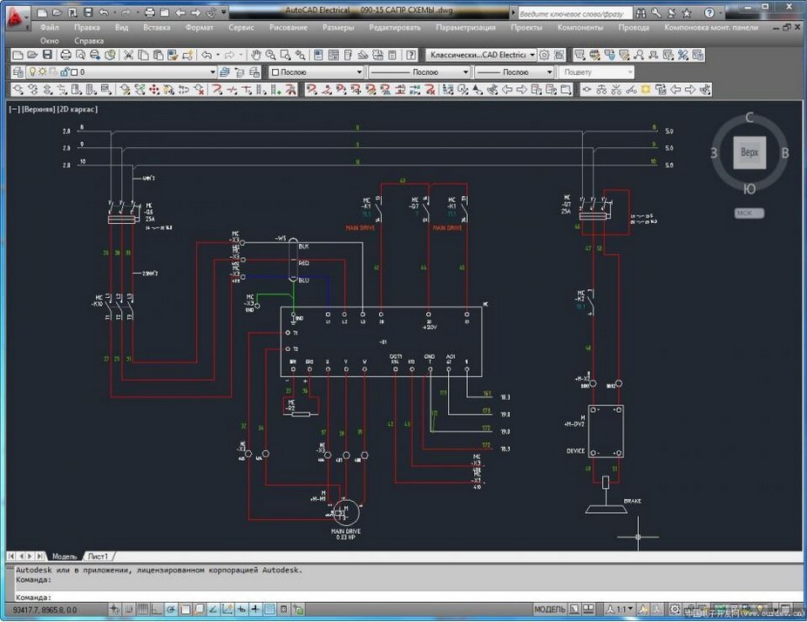This screenshot has width=807, height=622.
Task: Toggle МОДЕЛЬ model space button
Action: point(549,610)
